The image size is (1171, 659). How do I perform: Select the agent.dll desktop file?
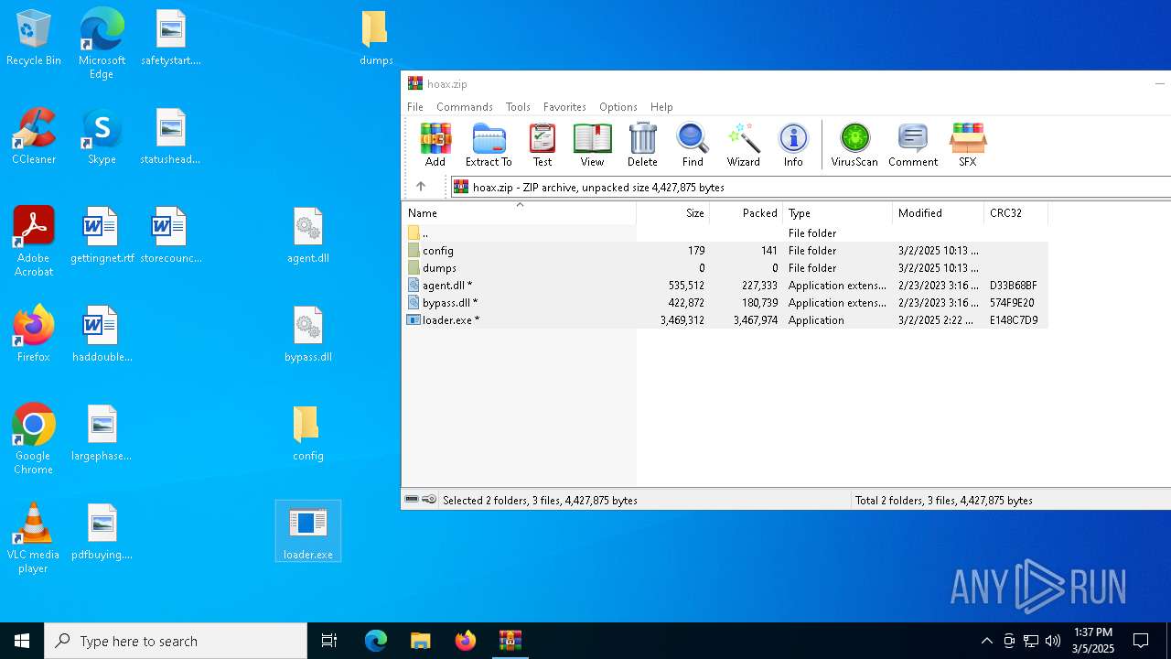308,235
